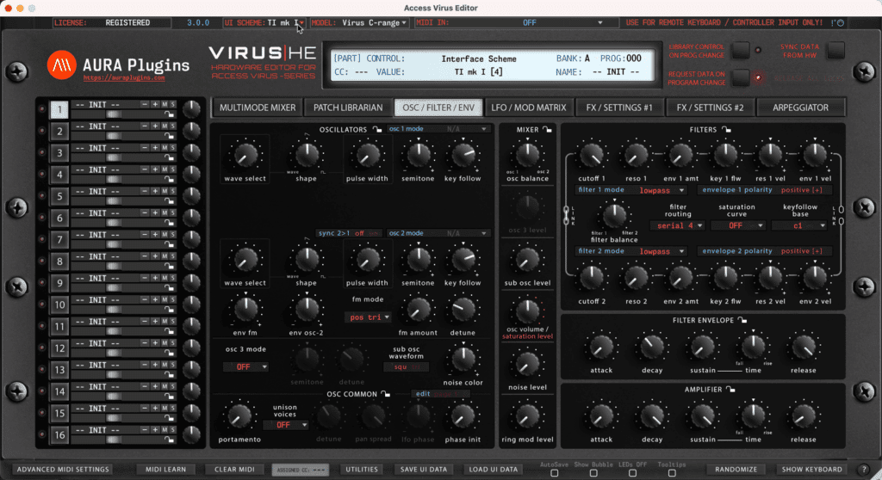This screenshot has width=882, height=480.
Task: Toggle the Sync Data From HW button
Action: pyautogui.click(x=835, y=51)
